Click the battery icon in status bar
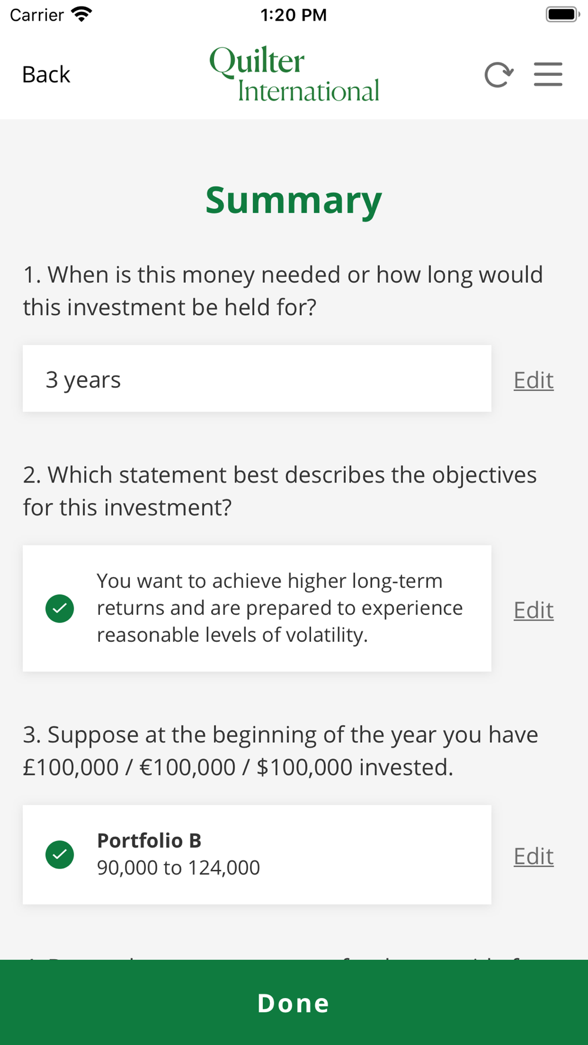 (x=563, y=14)
